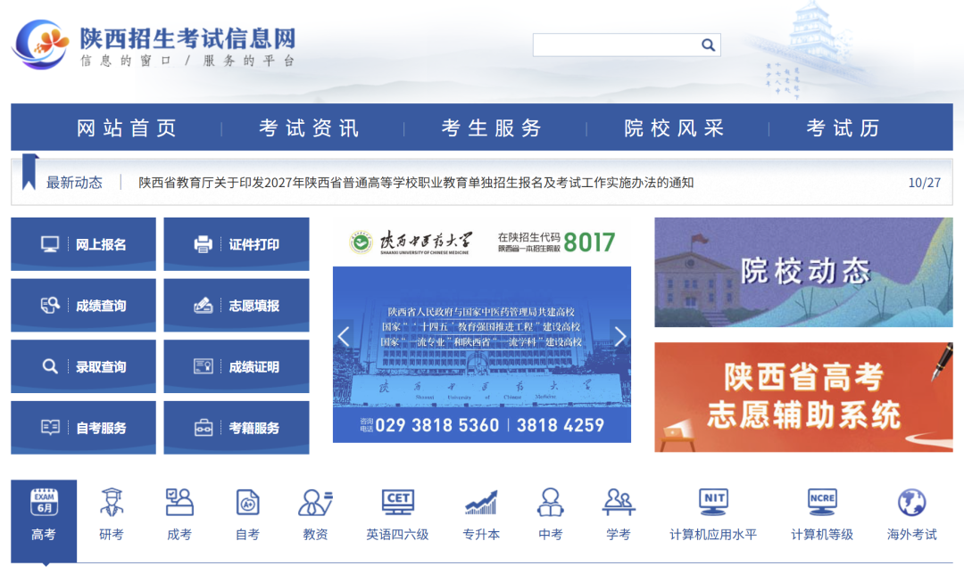The width and height of the screenshot is (964, 574).
Task: Open 成绩查询 service
Action: pos(83,305)
